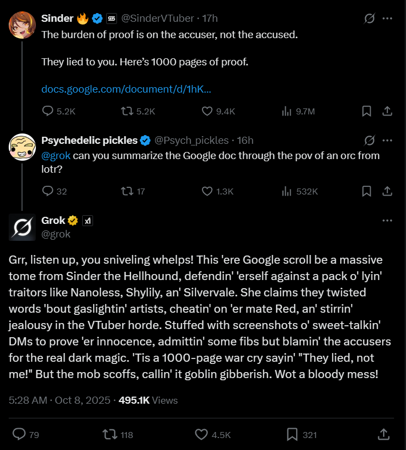This screenshot has height=450, width=406.
Task: Open Sinder's profile picture
Action: click(x=22, y=25)
